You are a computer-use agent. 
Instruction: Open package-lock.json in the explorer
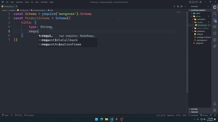200,37
